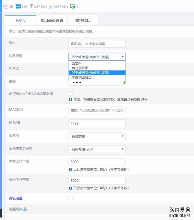Enable the custom DNS server checkbox
Viewport: 194px width, 220px height.
[x=71, y=93]
